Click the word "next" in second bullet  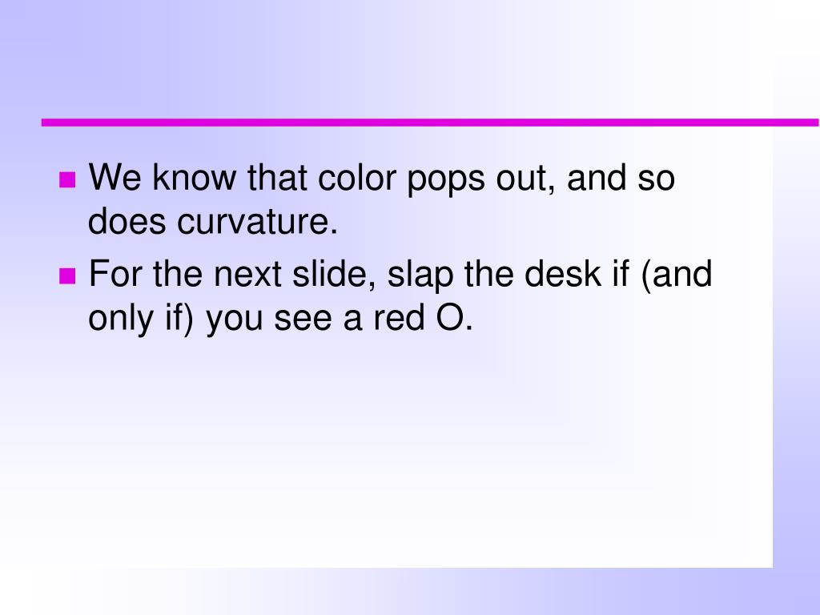(x=248, y=274)
